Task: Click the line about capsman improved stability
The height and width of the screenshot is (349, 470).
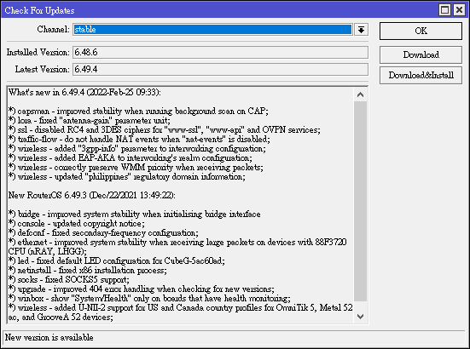Action: click(138, 111)
